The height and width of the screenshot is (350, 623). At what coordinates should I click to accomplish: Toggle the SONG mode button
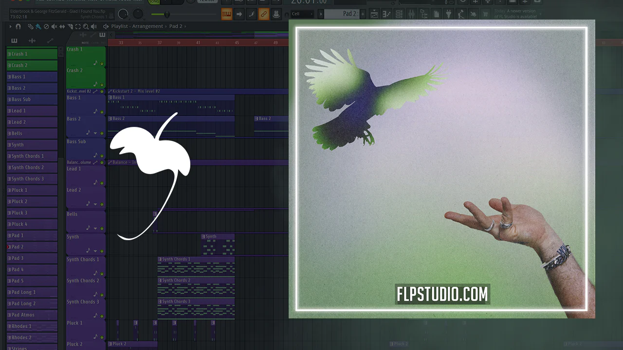(x=154, y=2)
